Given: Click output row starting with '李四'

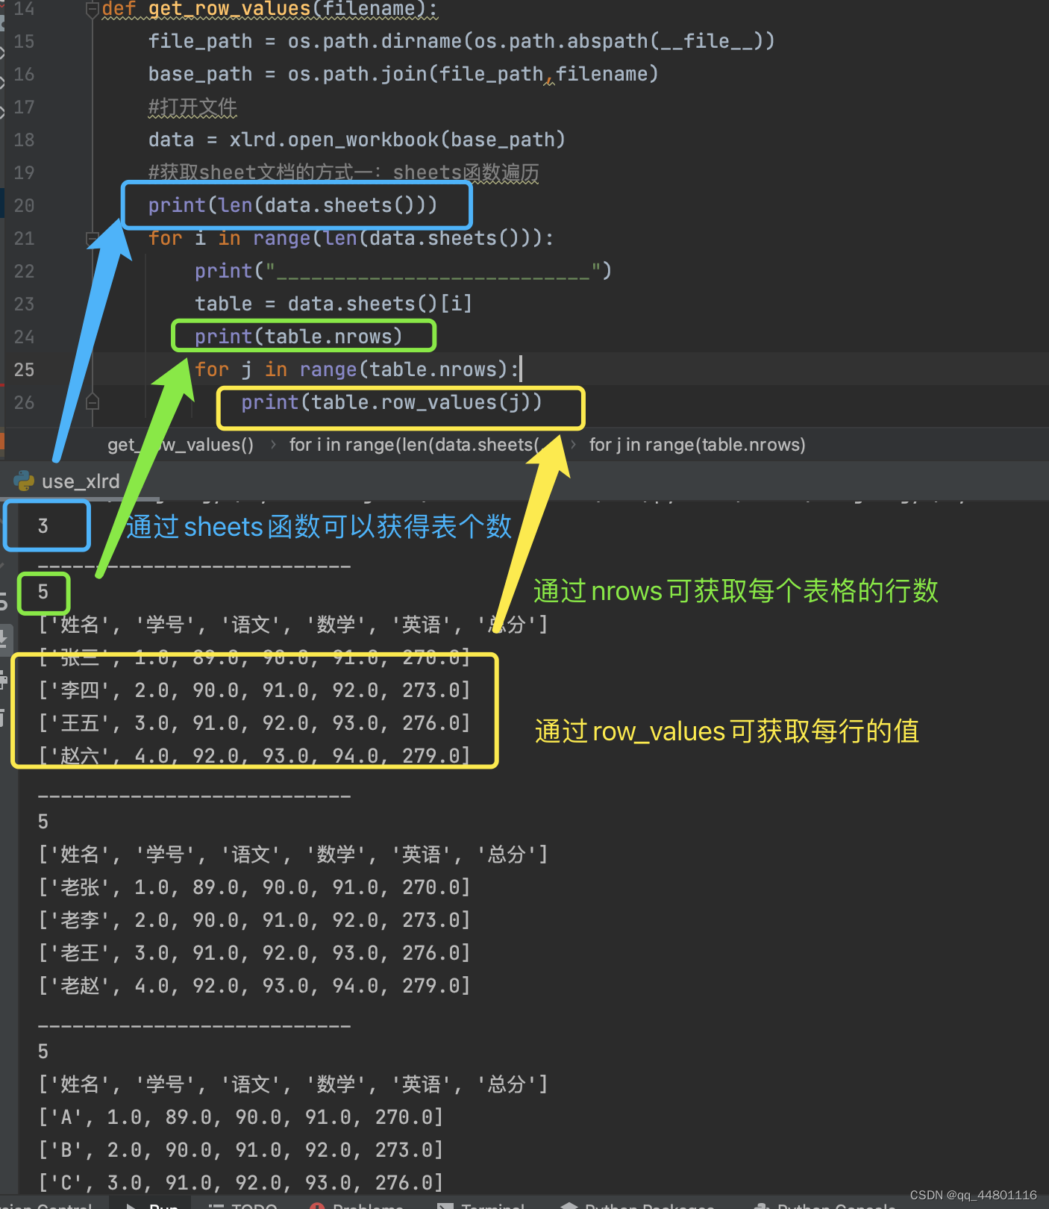Looking at the screenshot, I should coord(254,690).
